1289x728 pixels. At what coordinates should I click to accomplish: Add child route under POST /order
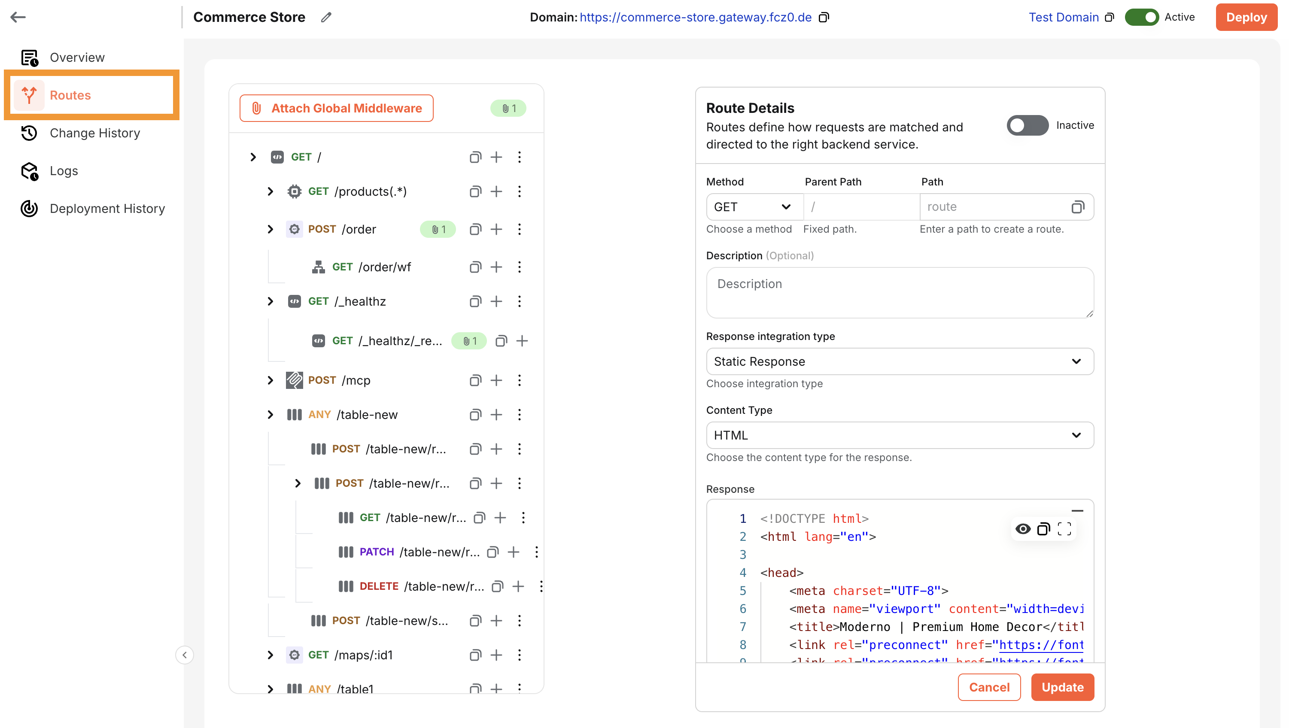[x=496, y=229]
